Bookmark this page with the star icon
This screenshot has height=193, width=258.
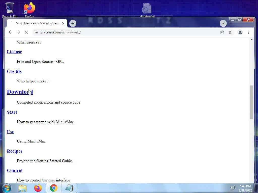point(230,32)
